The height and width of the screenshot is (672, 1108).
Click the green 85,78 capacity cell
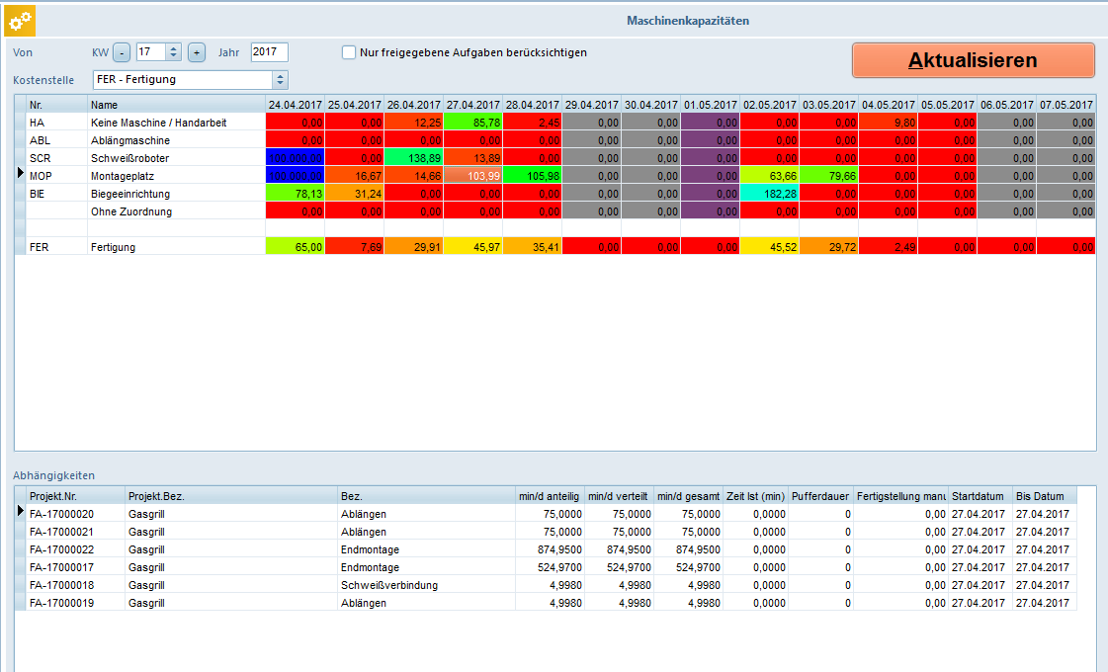coord(472,123)
